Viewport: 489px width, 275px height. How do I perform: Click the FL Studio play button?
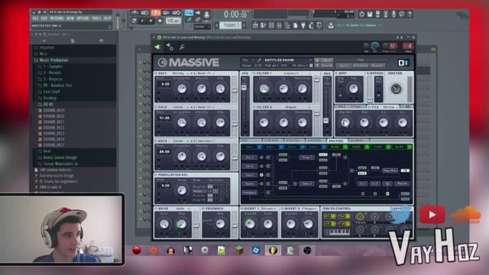pos(143,21)
